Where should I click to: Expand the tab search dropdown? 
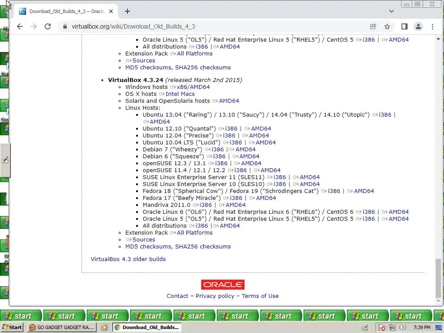click(392, 11)
